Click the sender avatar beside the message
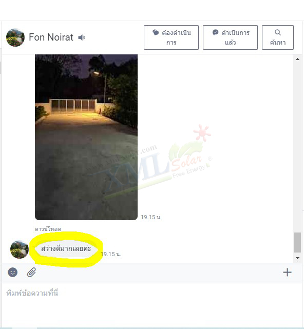The width and height of the screenshot is (304, 329). click(x=20, y=249)
